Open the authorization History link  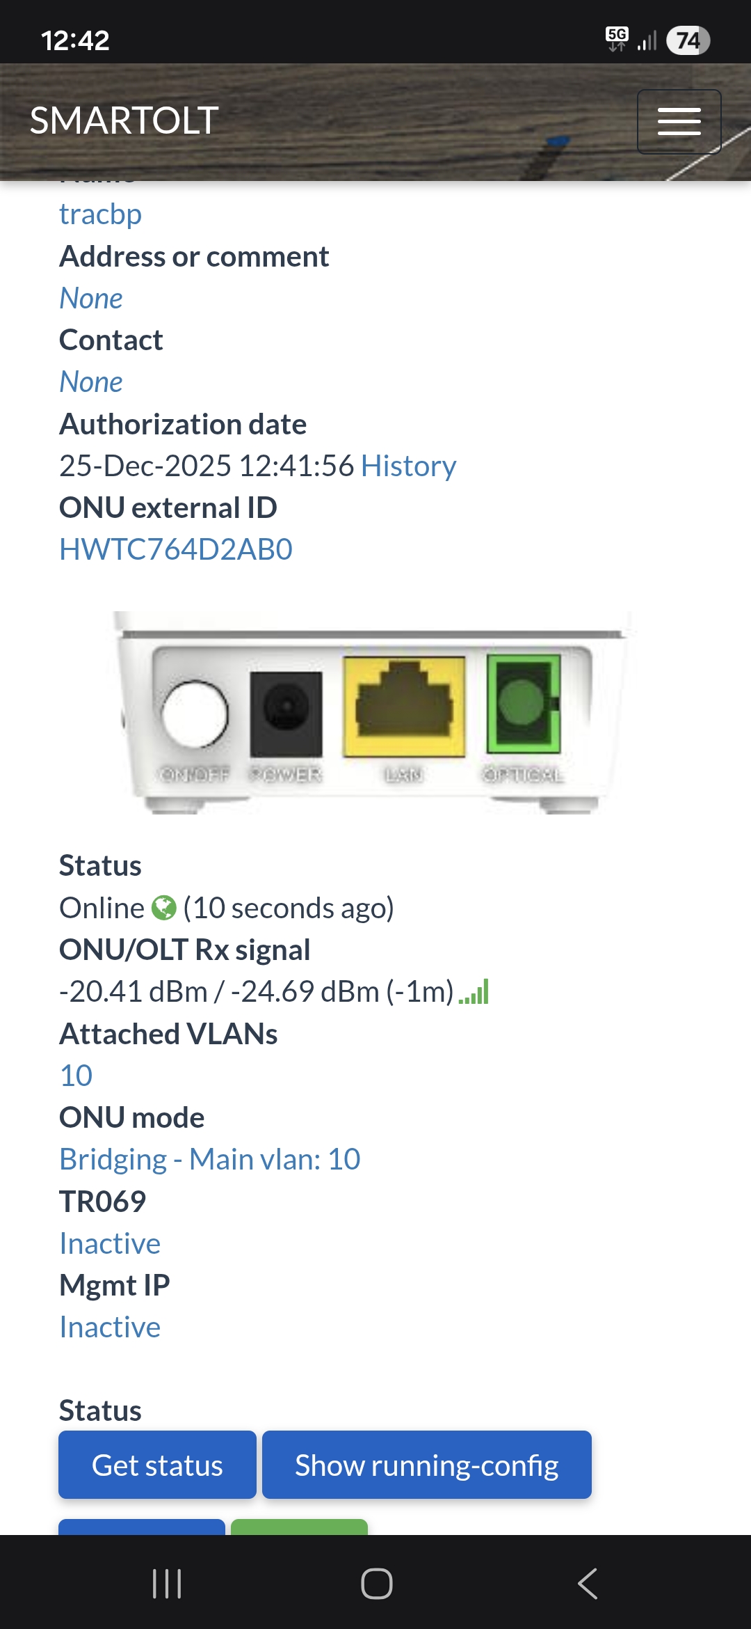(x=408, y=466)
